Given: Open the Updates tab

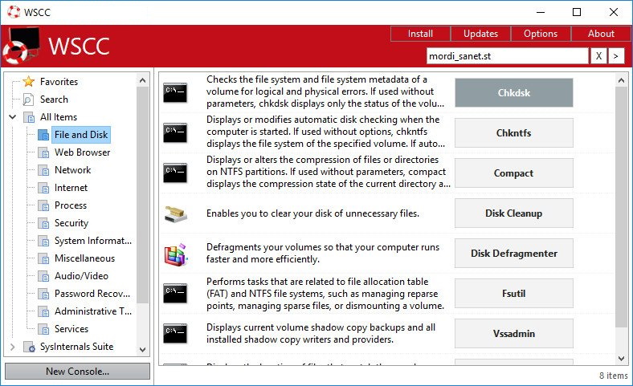Looking at the screenshot, I should click(480, 34).
